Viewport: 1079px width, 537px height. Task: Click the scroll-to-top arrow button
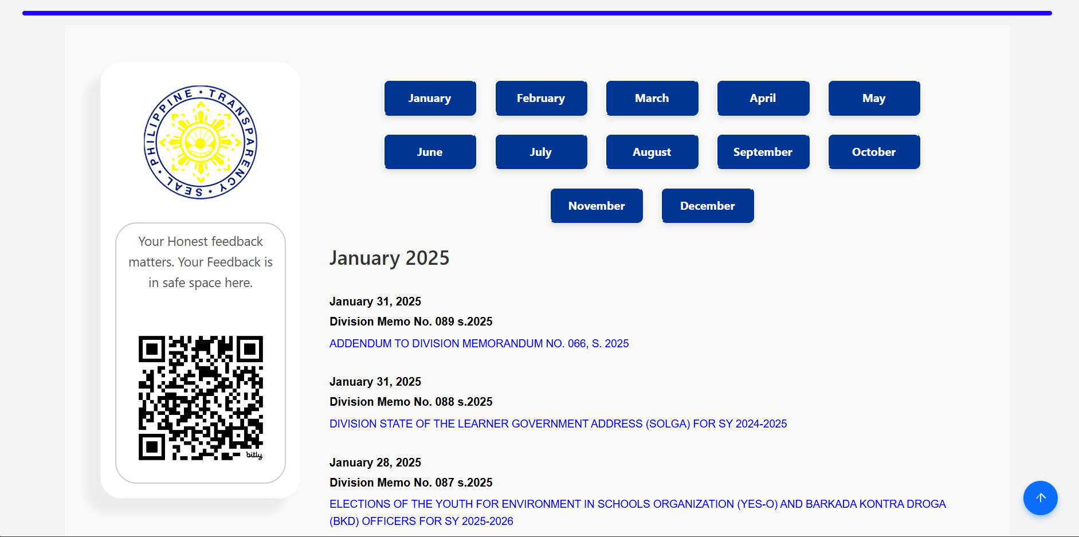[x=1040, y=498]
